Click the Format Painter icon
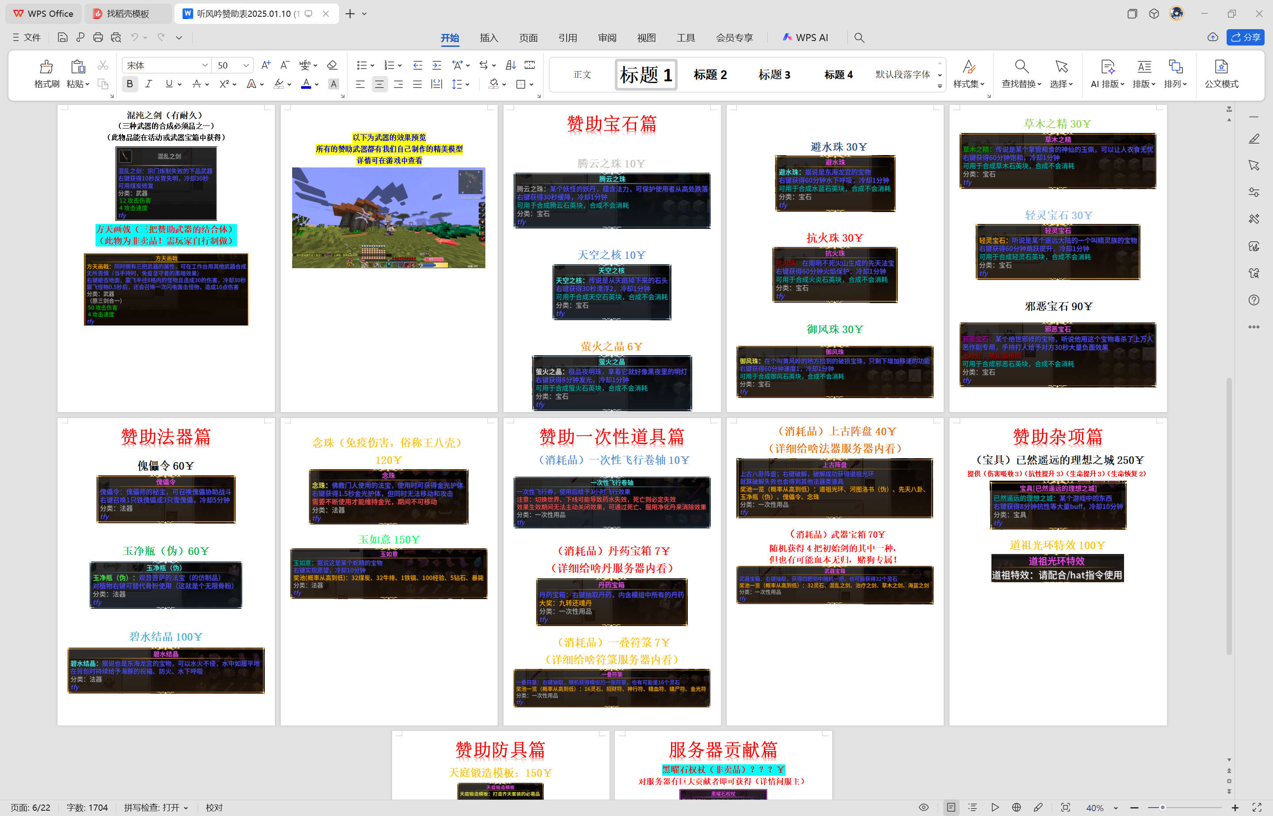The height and width of the screenshot is (816, 1273). click(x=46, y=67)
